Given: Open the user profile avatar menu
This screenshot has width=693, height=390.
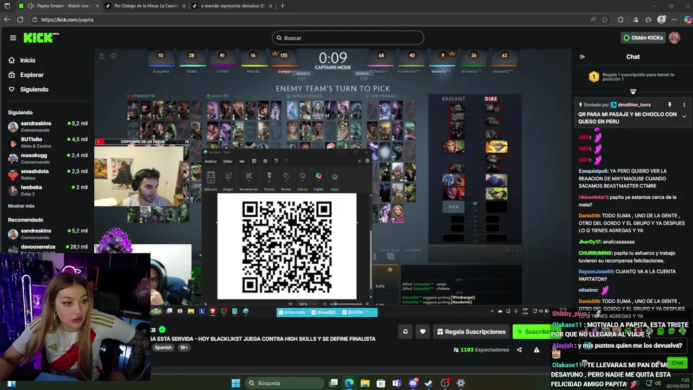Looking at the screenshot, I should click(675, 38).
